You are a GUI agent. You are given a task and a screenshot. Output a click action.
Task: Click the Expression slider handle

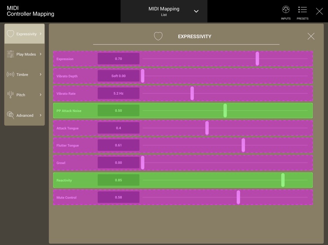point(257,59)
